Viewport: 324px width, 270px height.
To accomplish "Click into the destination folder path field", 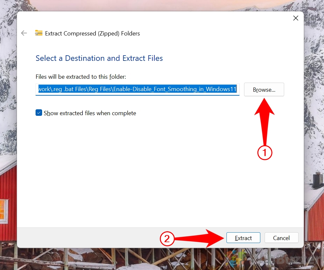I will [x=137, y=89].
